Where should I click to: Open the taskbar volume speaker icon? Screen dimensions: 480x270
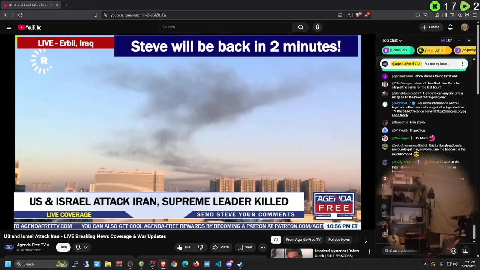(456, 264)
